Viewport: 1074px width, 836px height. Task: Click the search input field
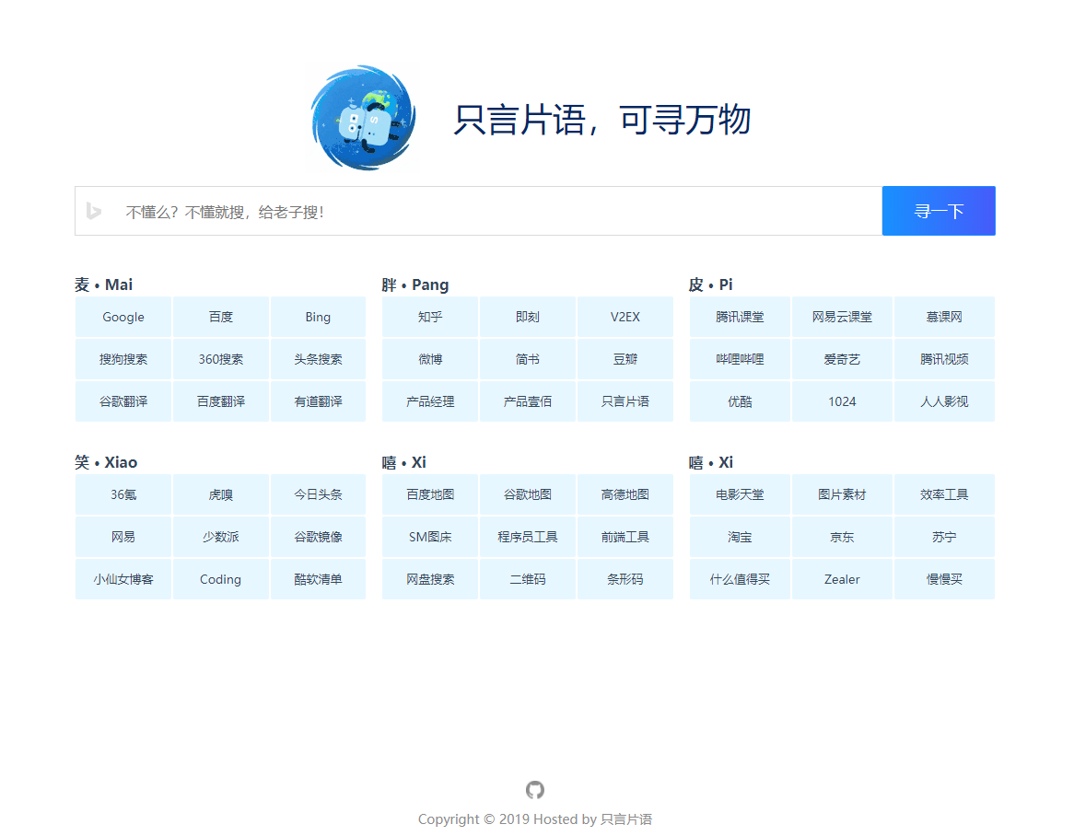(x=461, y=211)
